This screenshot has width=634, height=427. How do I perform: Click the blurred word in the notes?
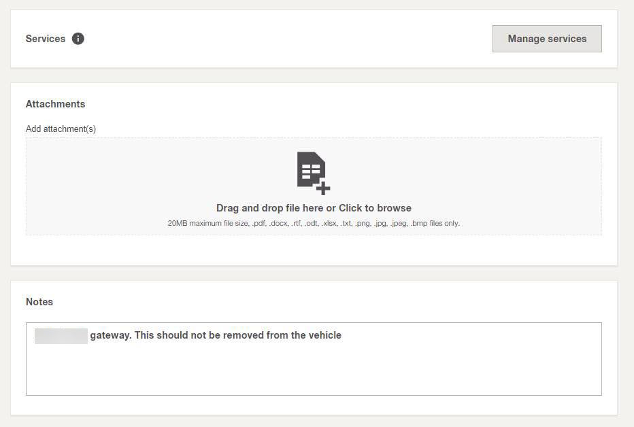(x=61, y=335)
